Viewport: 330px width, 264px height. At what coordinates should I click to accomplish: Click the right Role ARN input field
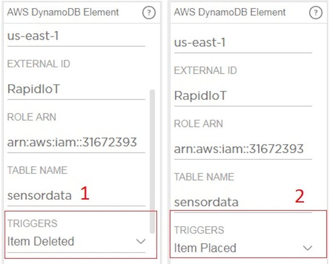pos(243,149)
